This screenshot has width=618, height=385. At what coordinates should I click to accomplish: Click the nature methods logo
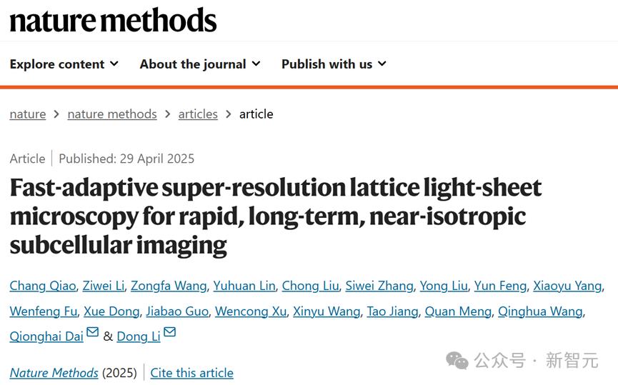[x=113, y=21]
